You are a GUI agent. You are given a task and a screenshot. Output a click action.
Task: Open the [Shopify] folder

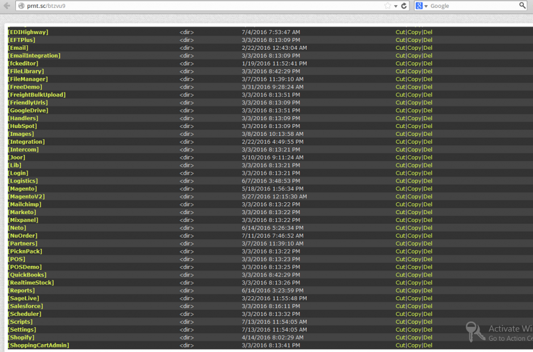(21, 337)
